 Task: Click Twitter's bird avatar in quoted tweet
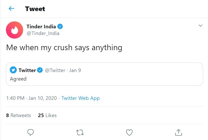13,70
